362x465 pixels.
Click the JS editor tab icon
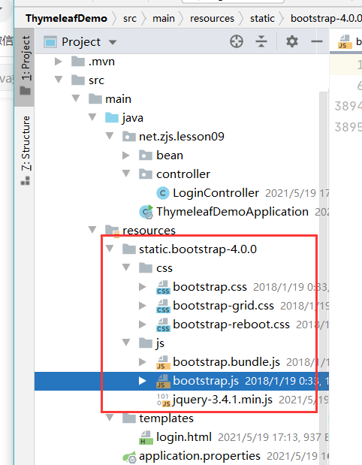tap(345, 42)
